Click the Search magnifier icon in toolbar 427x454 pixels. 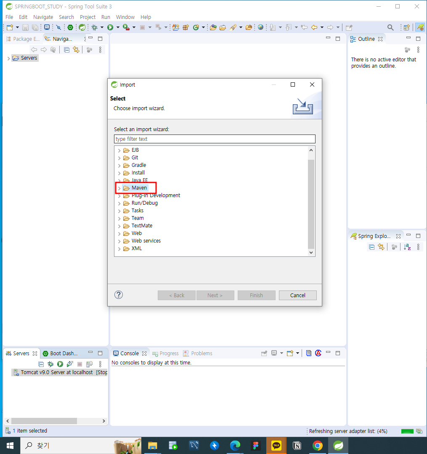point(390,27)
